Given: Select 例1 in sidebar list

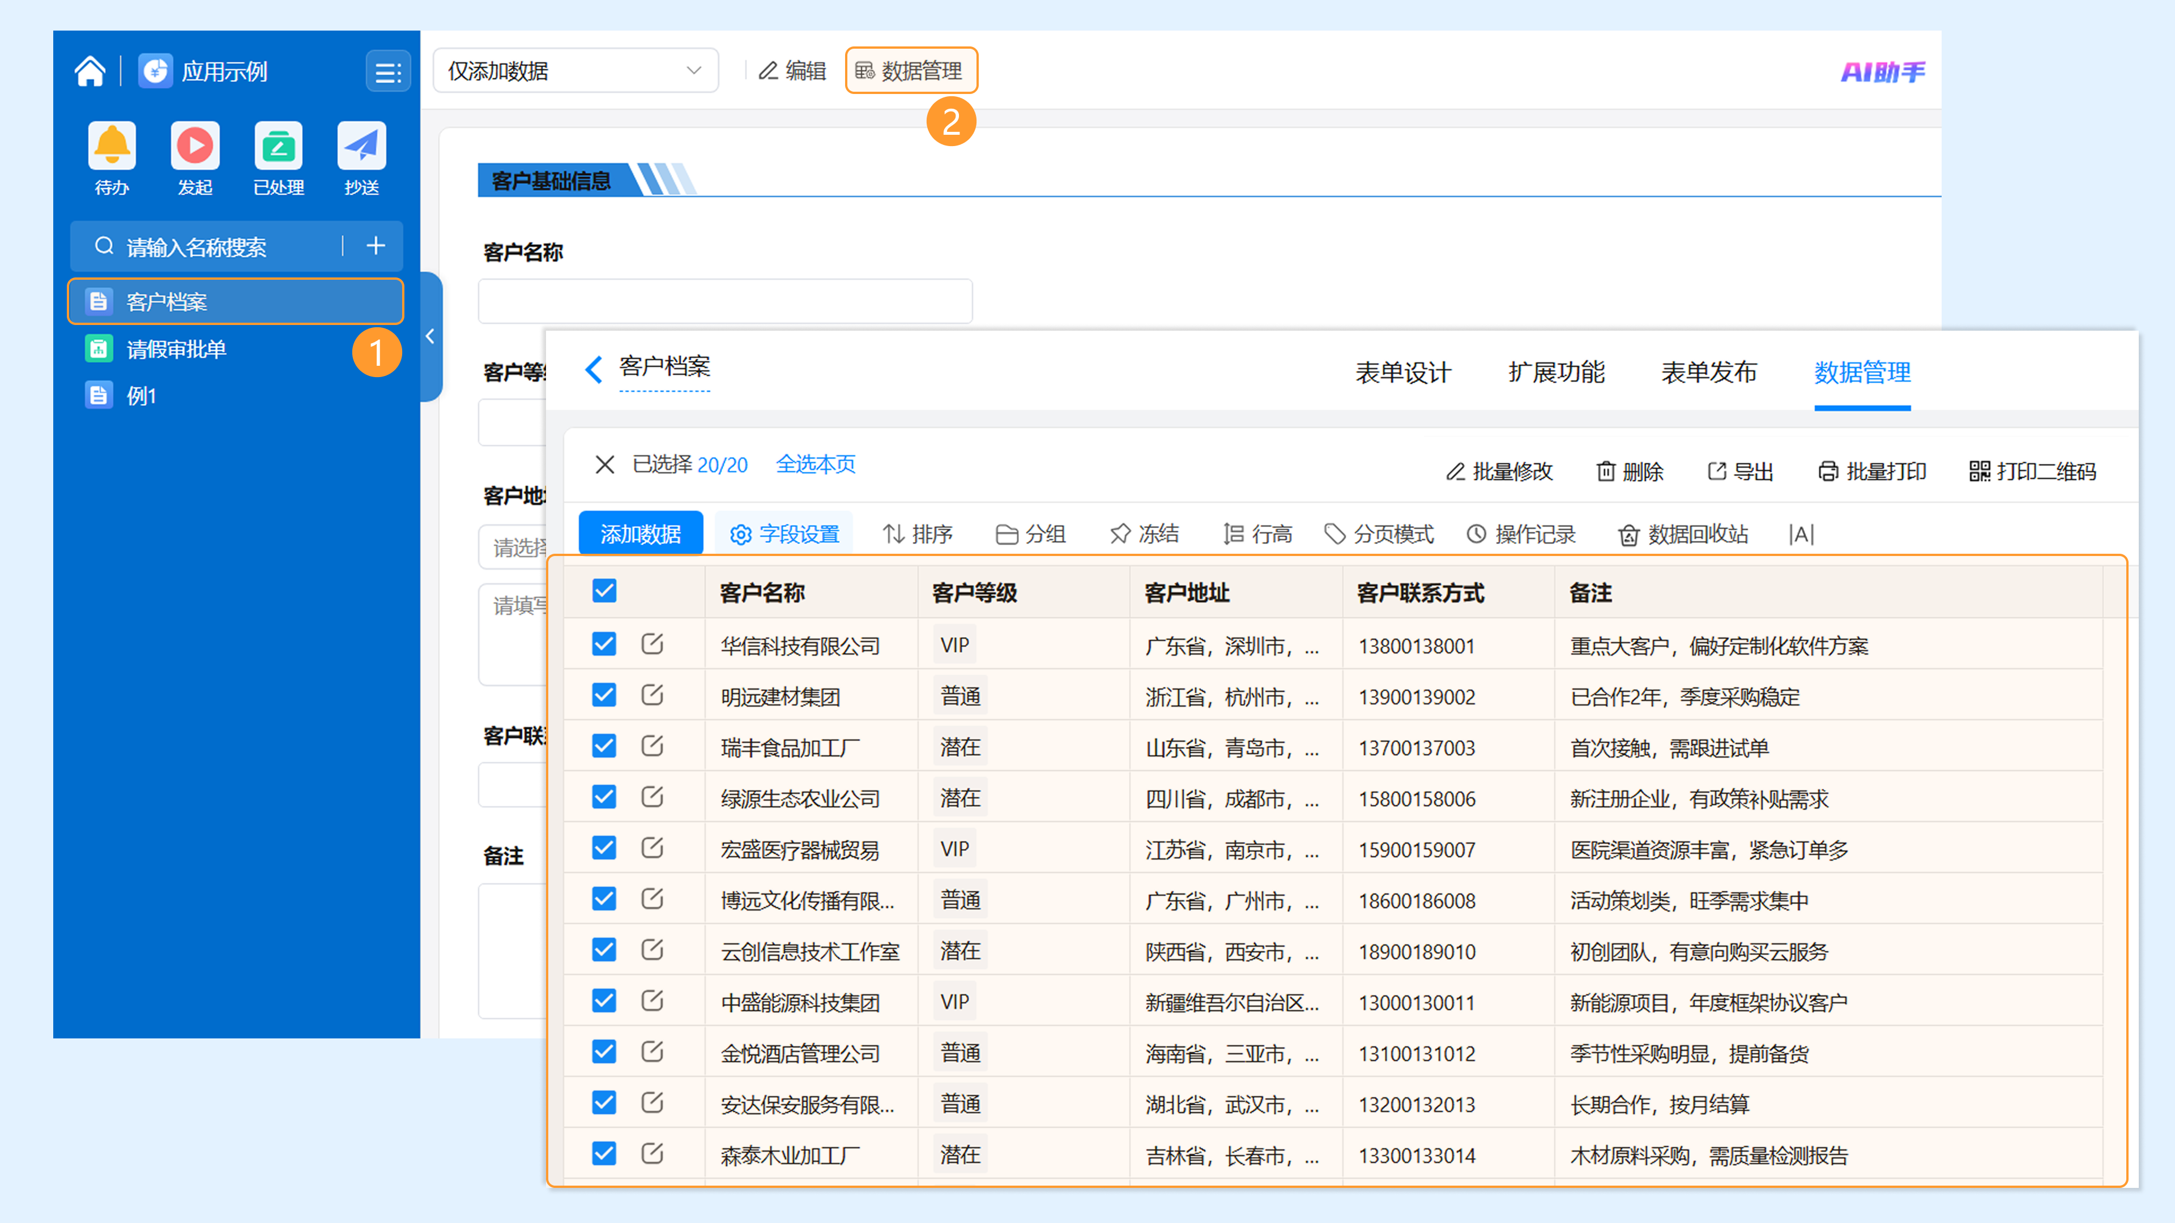Looking at the screenshot, I should (236, 396).
